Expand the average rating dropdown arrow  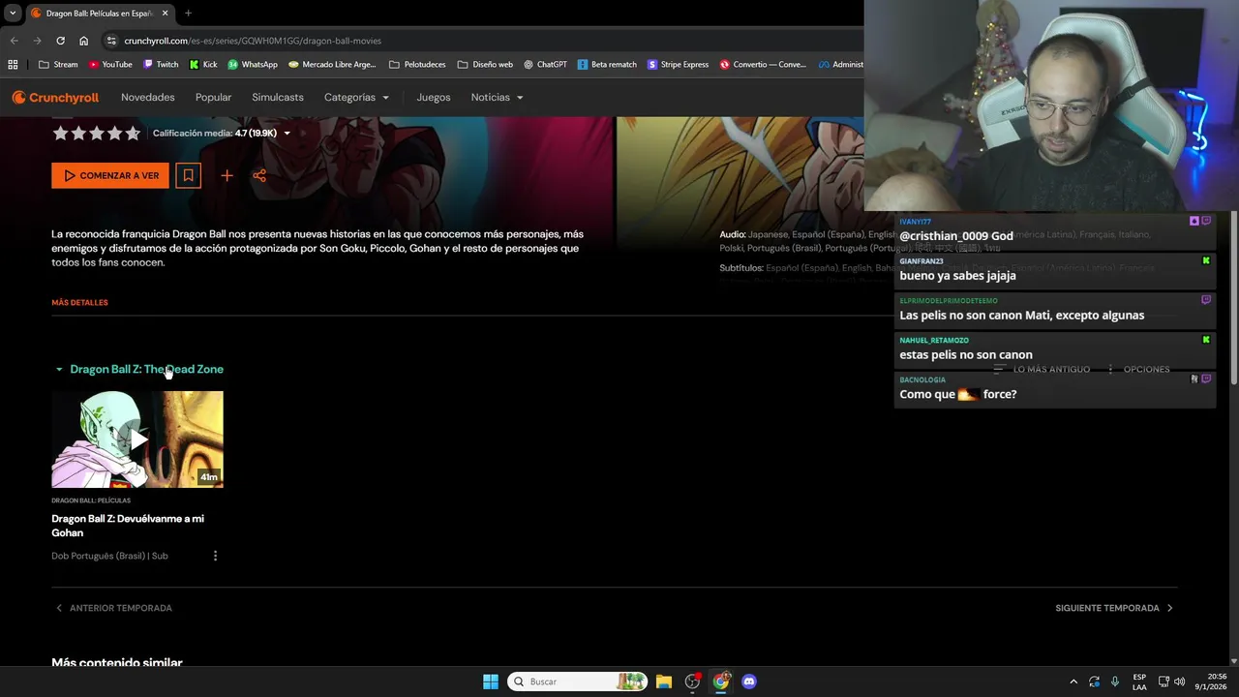pyautogui.click(x=287, y=134)
